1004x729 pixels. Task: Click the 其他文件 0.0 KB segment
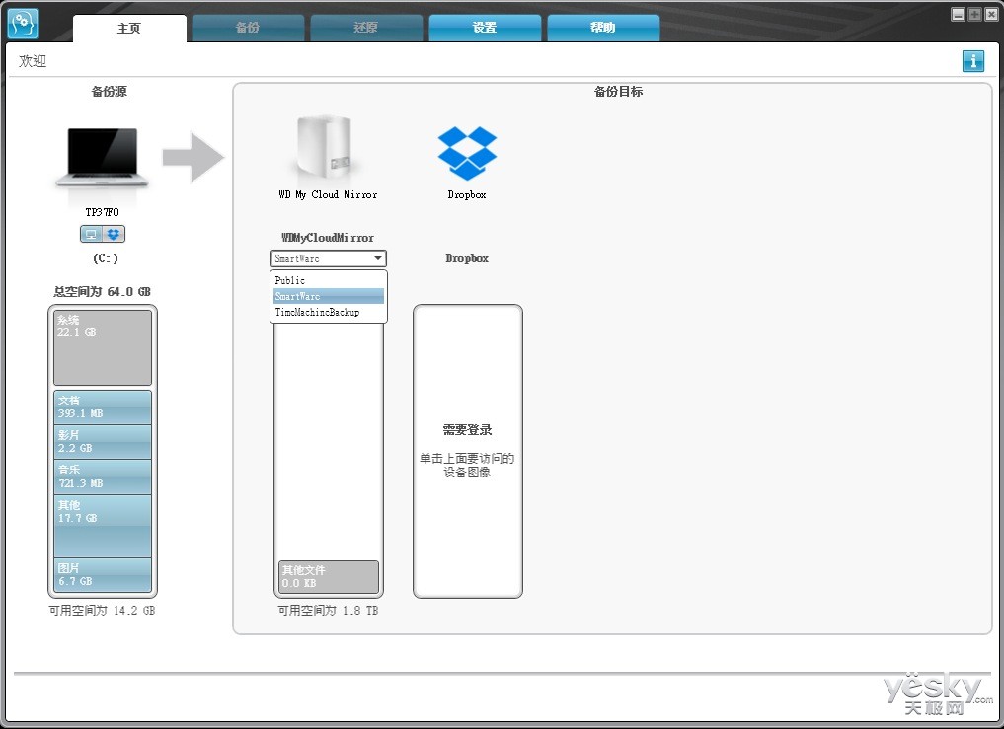click(329, 577)
